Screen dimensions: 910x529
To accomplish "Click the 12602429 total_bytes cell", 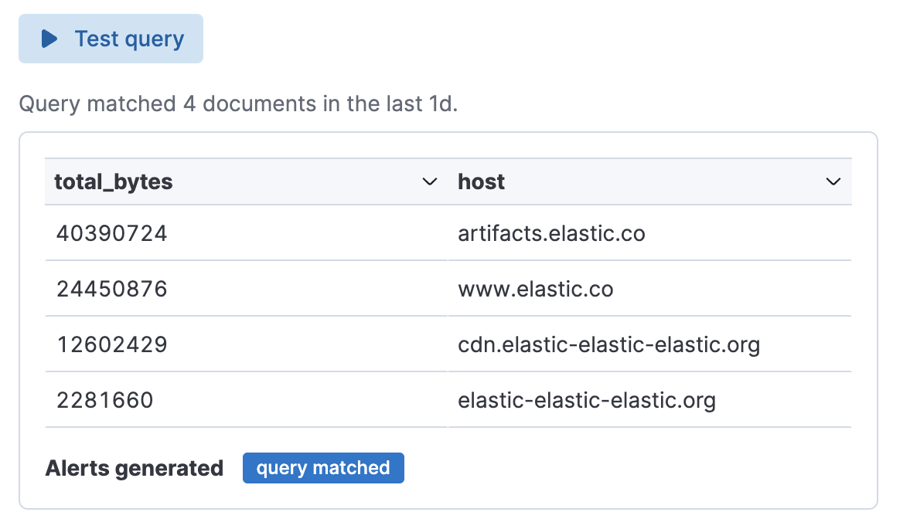I will [x=111, y=344].
